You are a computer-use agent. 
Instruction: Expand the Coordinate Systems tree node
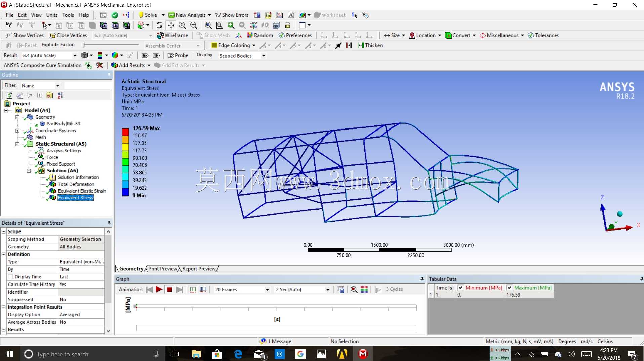(x=17, y=131)
